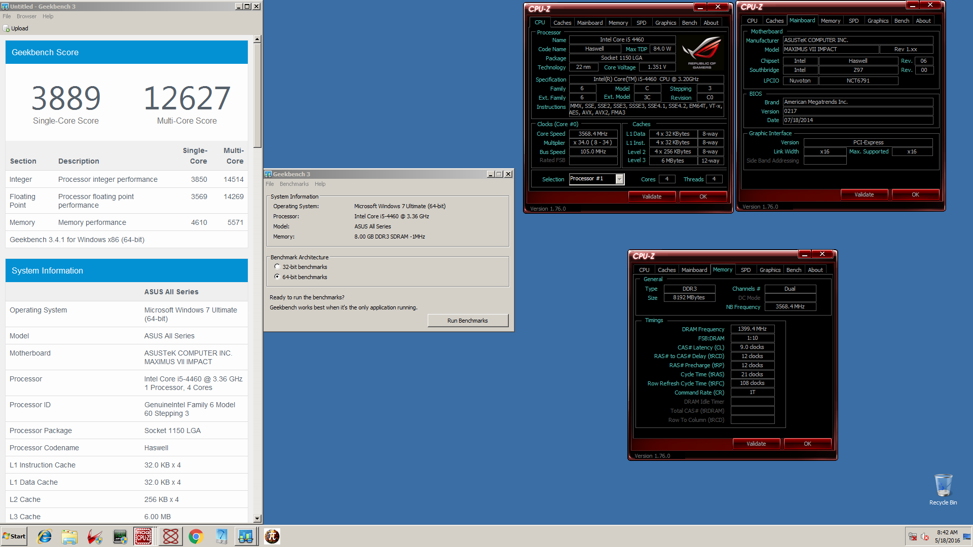
Task: Click Validate in CPU-Z Mainboard window
Action: coord(864,194)
